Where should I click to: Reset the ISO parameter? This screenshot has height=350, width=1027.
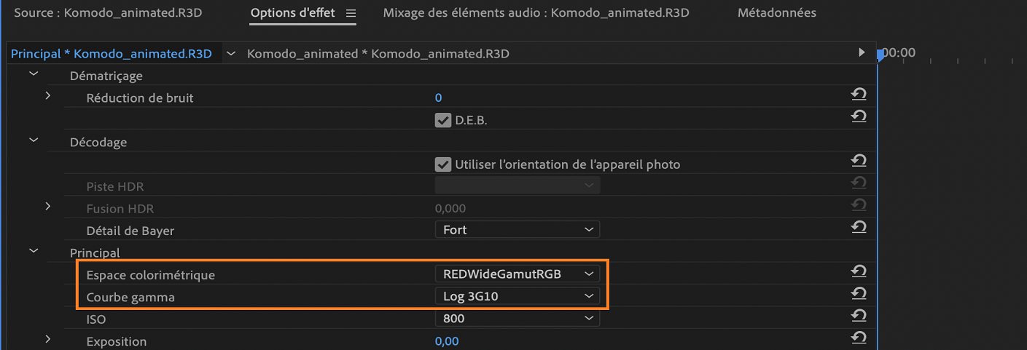tap(859, 316)
